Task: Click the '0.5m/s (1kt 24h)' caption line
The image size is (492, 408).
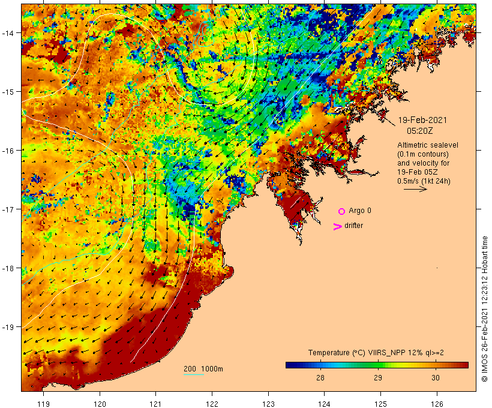Action: pos(424,181)
